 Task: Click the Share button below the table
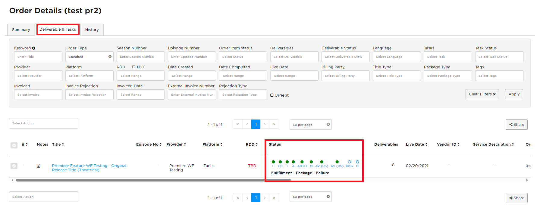[516, 198]
